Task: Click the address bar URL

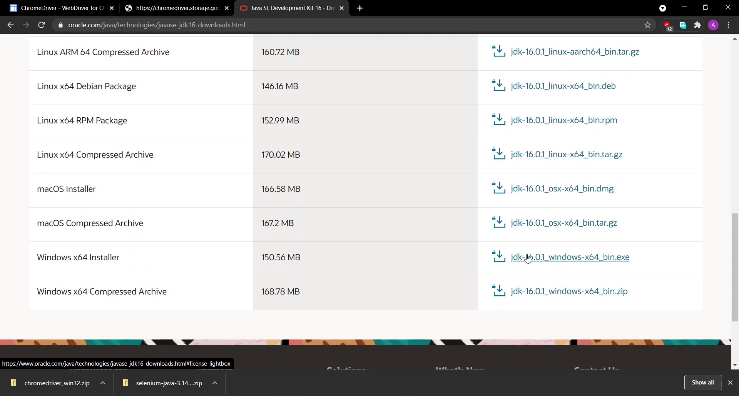Action: point(157,25)
